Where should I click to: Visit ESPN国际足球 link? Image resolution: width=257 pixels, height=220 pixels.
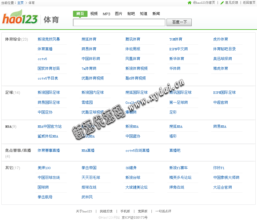pos(224,92)
